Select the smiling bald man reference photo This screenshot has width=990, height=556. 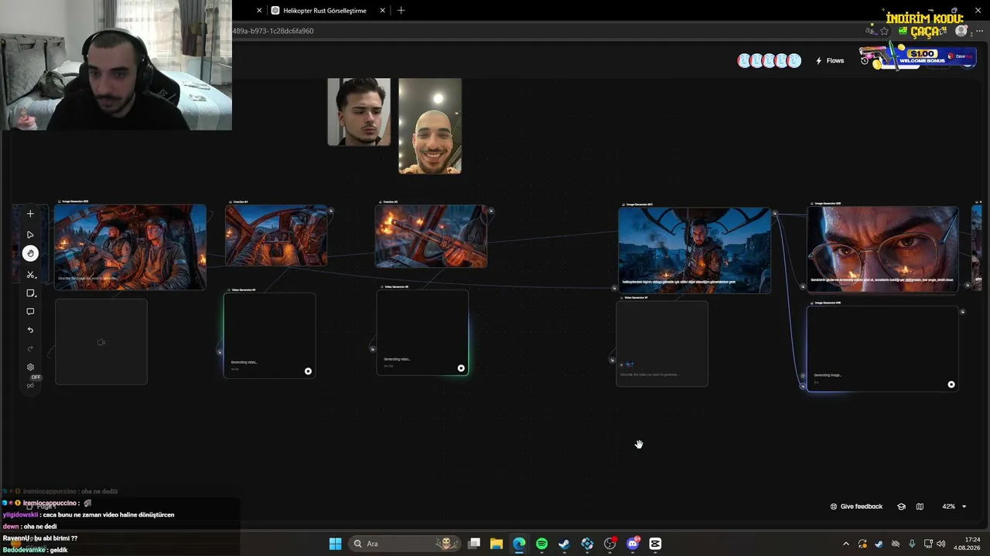click(430, 126)
